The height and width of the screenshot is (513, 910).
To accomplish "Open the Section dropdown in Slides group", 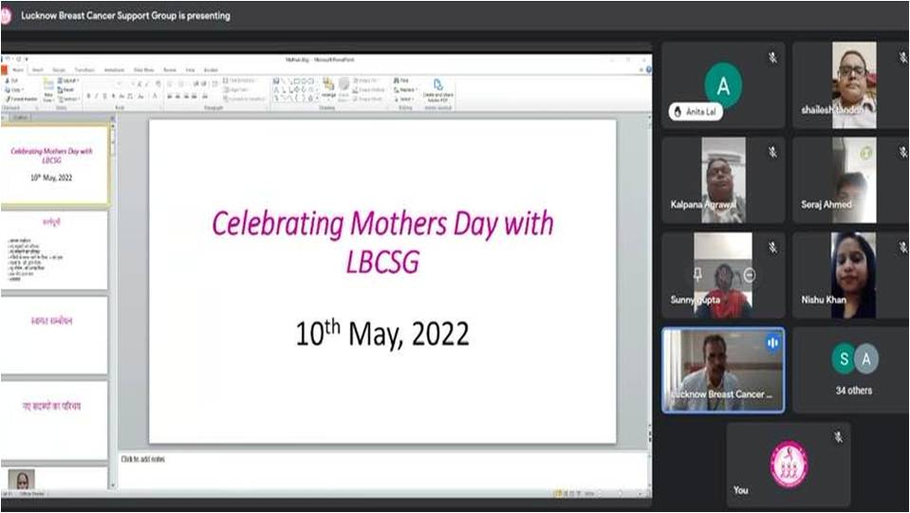I will click(68, 100).
